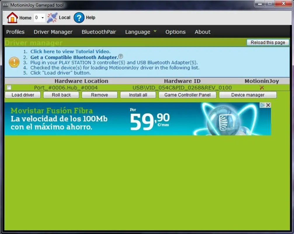Click the question mark beside Bluetooth Adapter link

coord(121,56)
